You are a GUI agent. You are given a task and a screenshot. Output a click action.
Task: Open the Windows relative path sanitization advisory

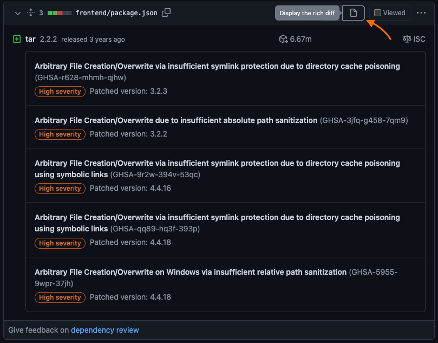[x=191, y=271]
